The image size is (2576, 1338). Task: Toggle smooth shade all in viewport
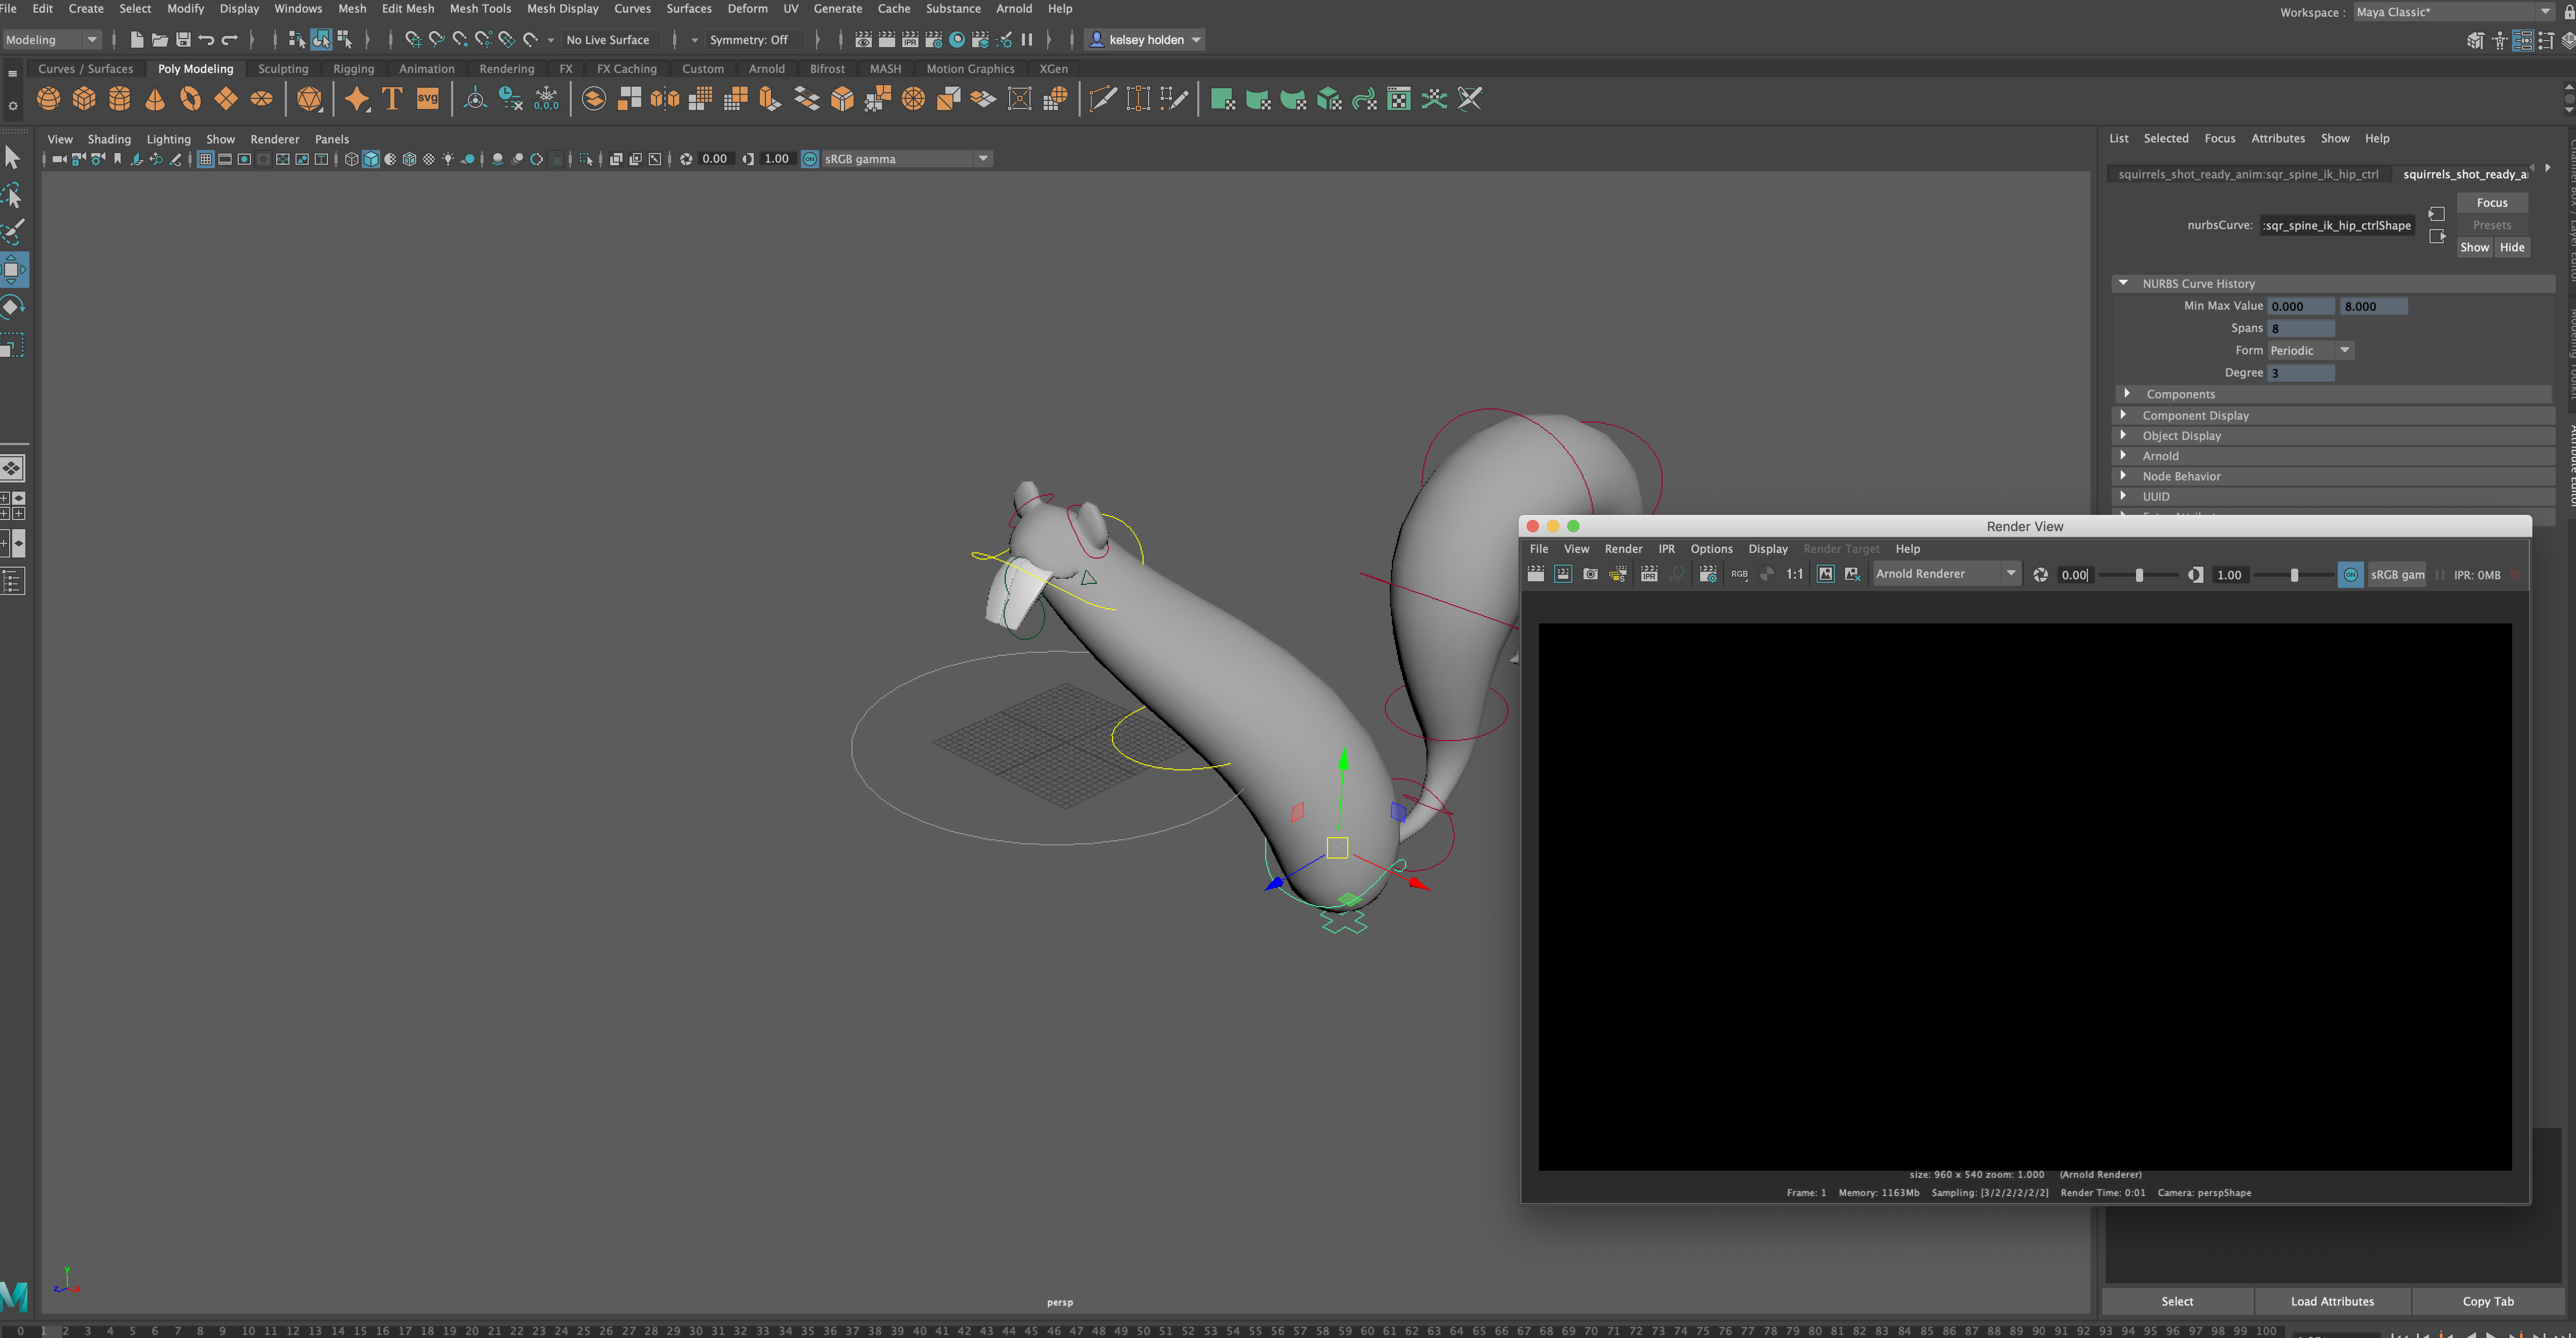pyautogui.click(x=371, y=159)
